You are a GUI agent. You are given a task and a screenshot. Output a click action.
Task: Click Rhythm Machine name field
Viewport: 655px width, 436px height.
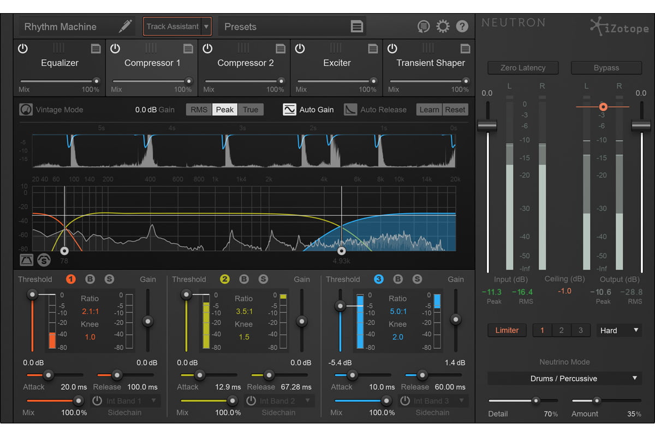(76, 26)
